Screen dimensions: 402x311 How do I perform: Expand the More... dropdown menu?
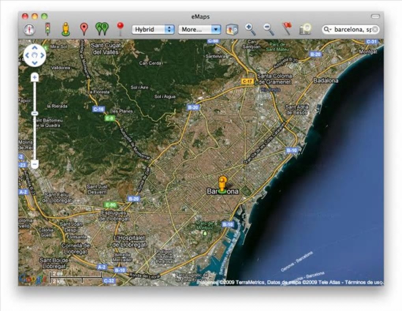pos(199,30)
